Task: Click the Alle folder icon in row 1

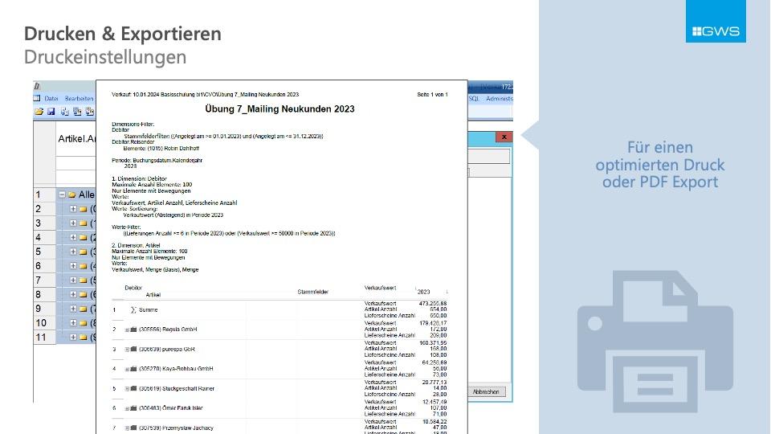Action: click(71, 194)
